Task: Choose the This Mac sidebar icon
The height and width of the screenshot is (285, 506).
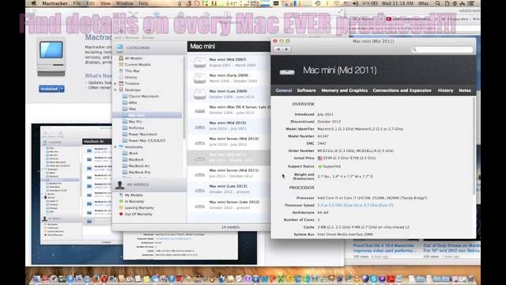Action: [121, 70]
